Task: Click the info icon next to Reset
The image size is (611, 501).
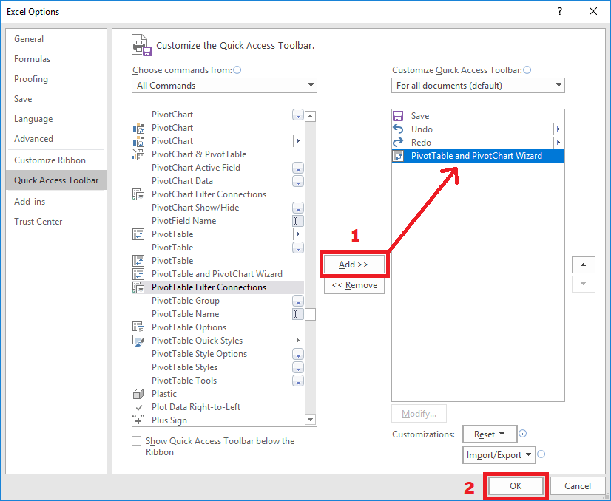Action: click(523, 434)
